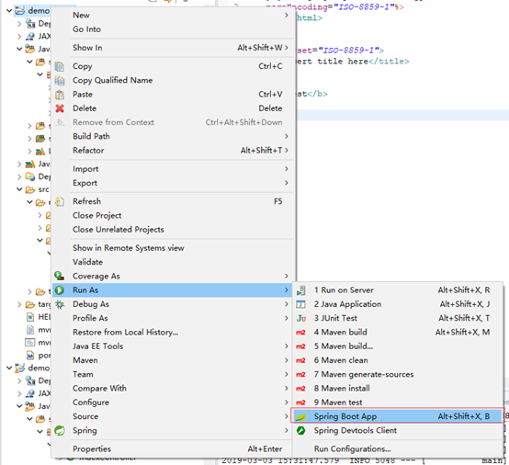Click the m2 icon beside Maven install
Image resolution: width=509 pixels, height=465 pixels.
[300, 389]
